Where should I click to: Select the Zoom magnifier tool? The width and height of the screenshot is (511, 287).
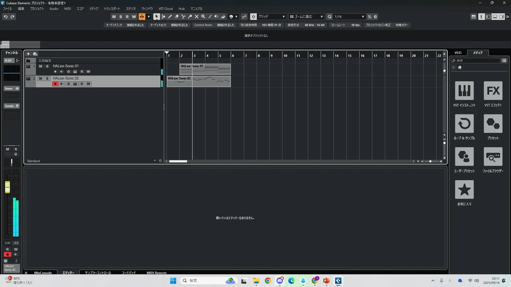pyautogui.click(x=203, y=16)
